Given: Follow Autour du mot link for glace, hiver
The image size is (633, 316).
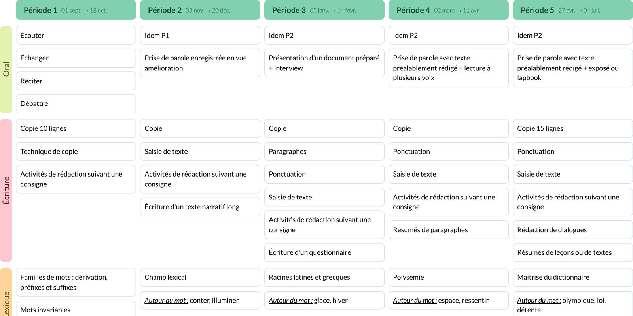Looking at the screenshot, I should [290, 301].
